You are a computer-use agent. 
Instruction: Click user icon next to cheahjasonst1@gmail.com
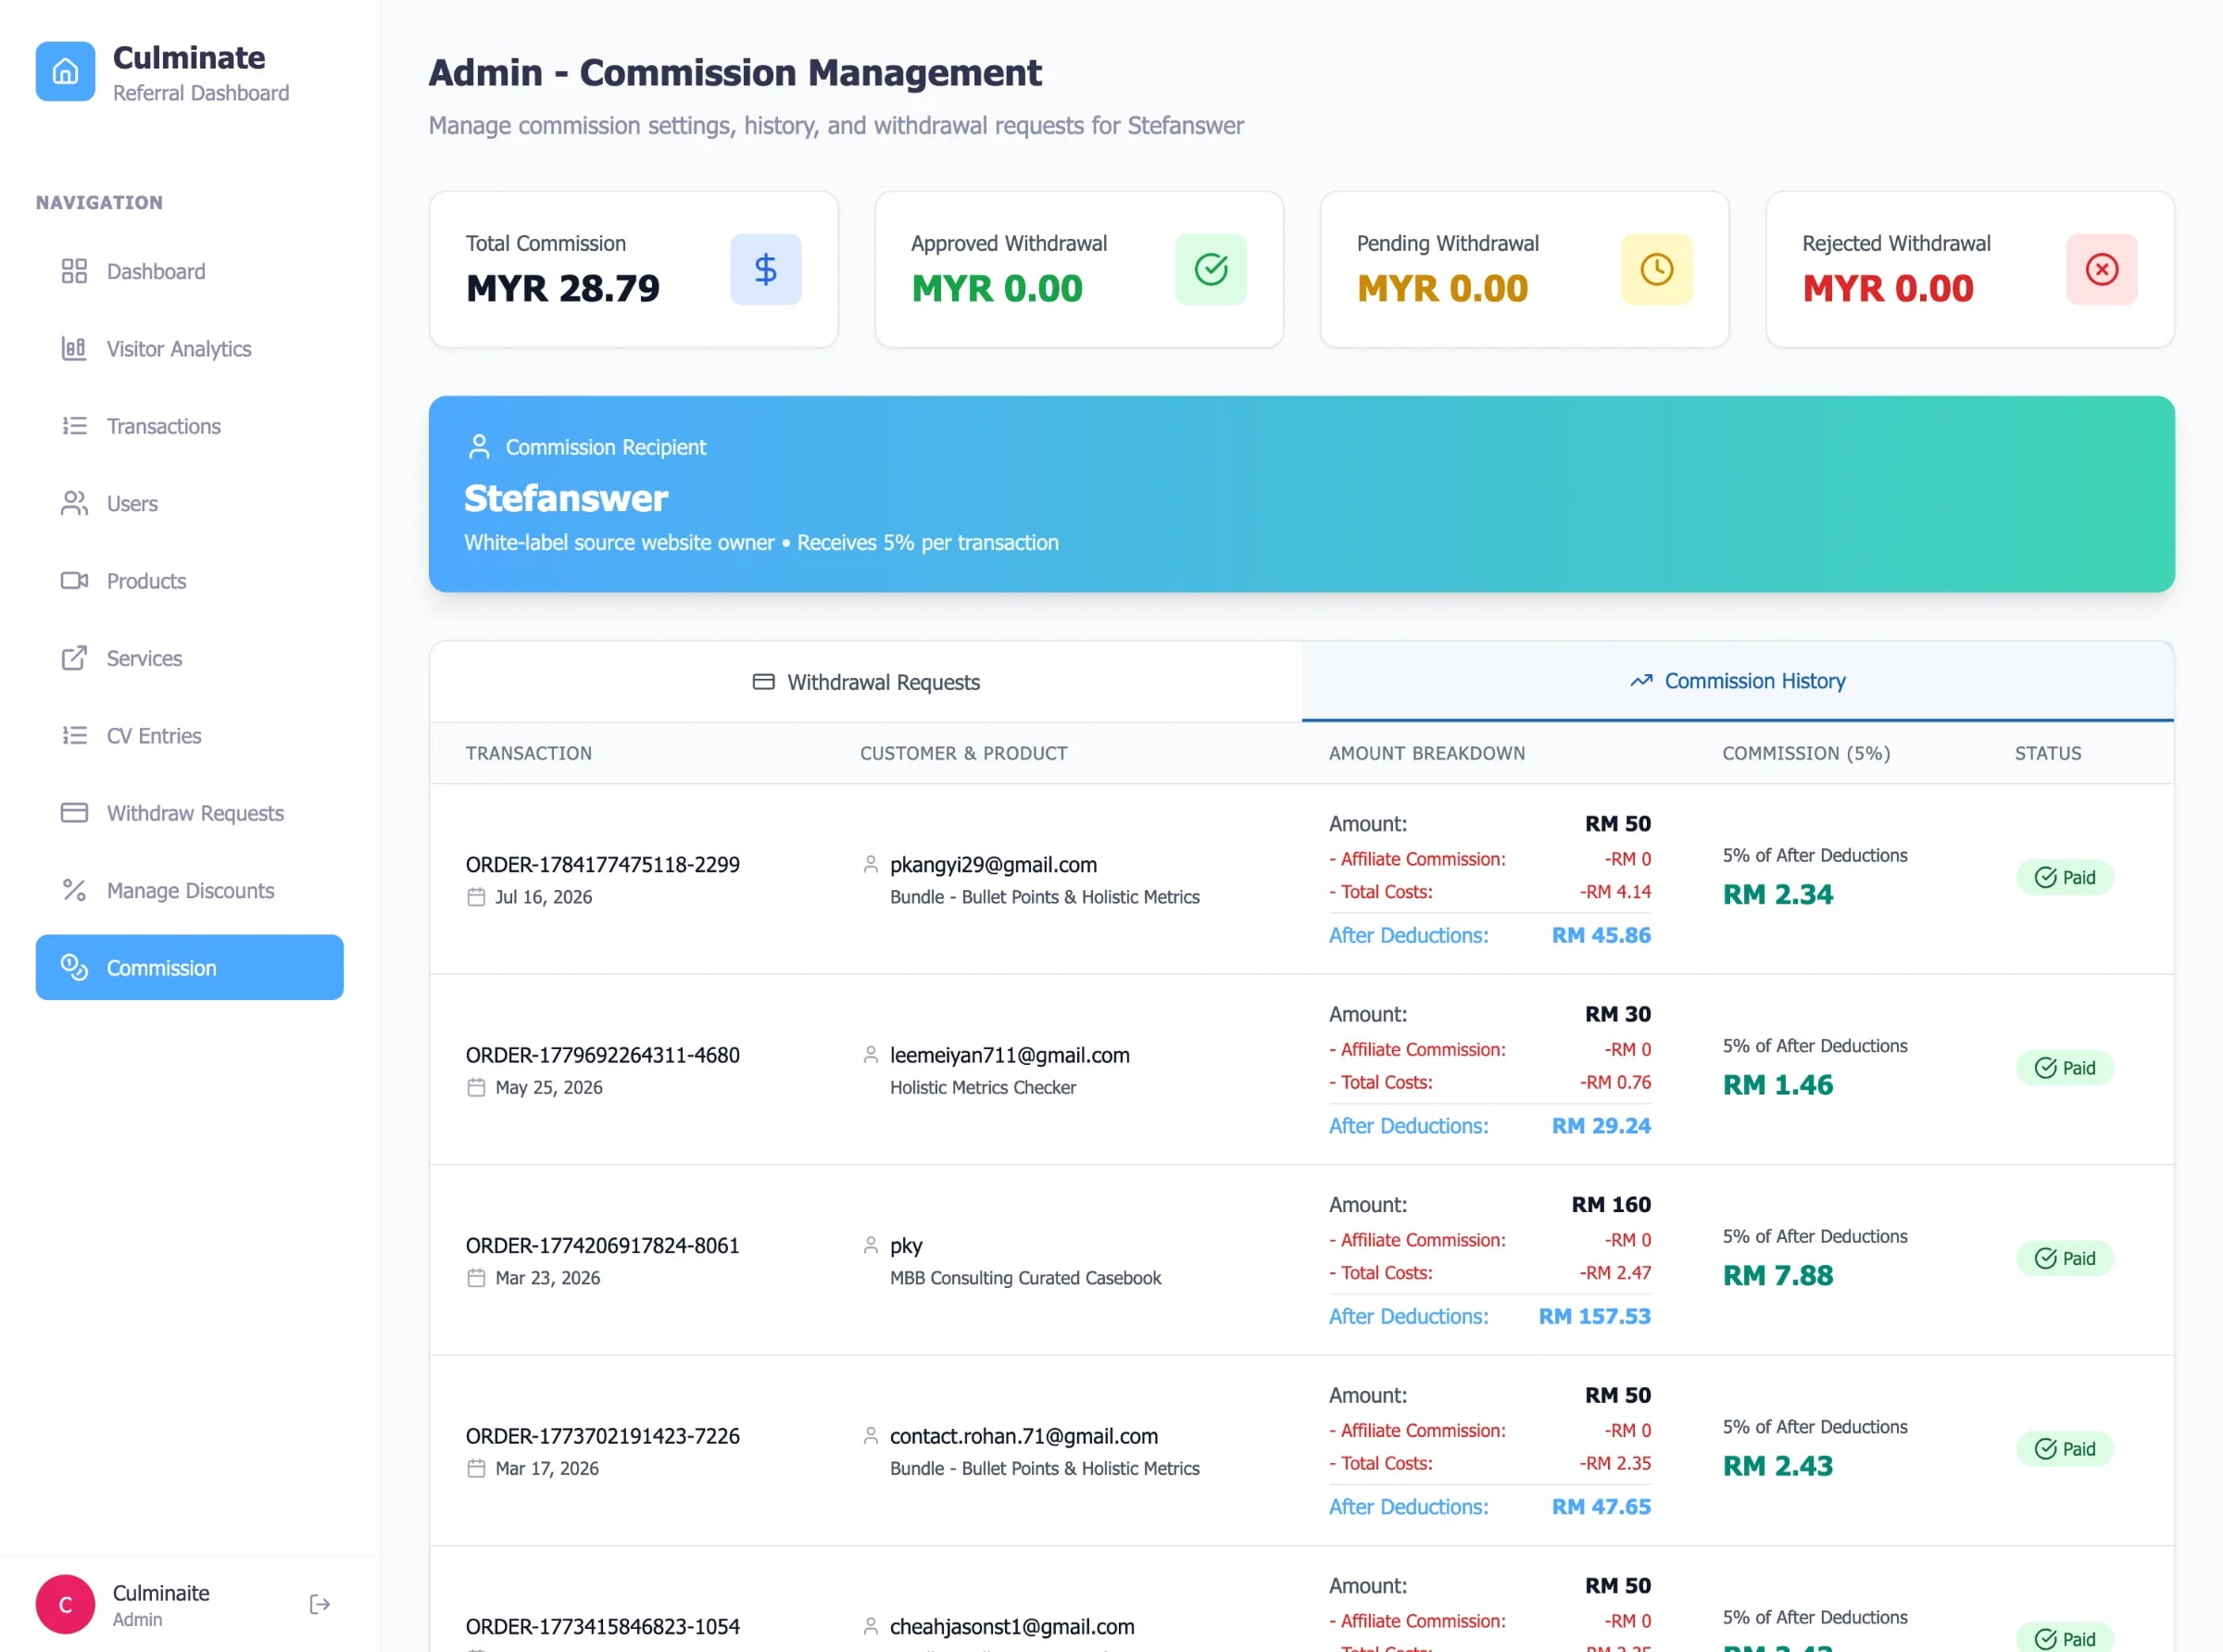tap(871, 1626)
